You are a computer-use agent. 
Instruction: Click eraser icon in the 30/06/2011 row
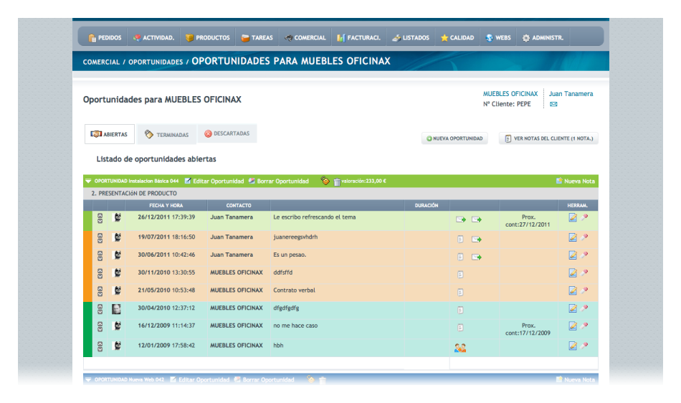pyautogui.click(x=584, y=255)
